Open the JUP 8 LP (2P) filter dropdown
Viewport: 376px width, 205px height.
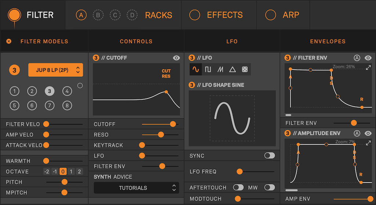pyautogui.click(x=56, y=70)
